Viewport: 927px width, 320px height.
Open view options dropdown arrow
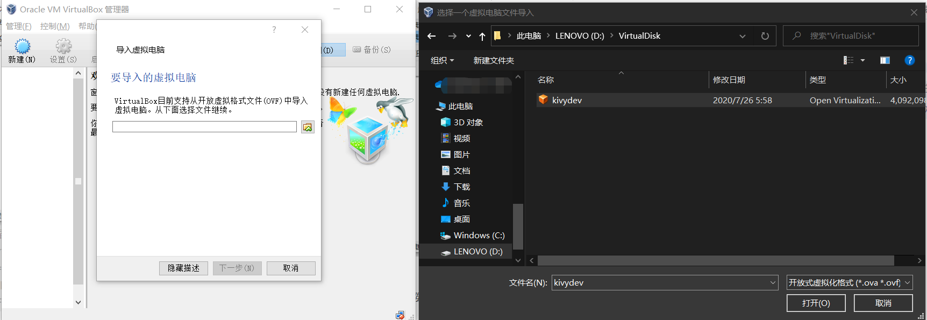pyautogui.click(x=862, y=60)
